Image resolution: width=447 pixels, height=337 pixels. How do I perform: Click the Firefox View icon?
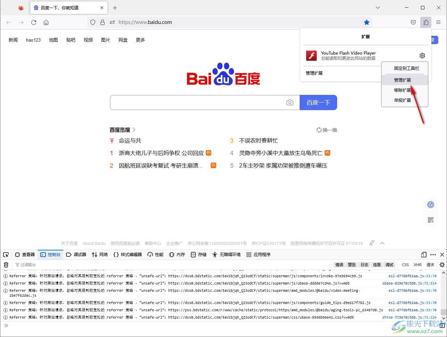point(21,8)
